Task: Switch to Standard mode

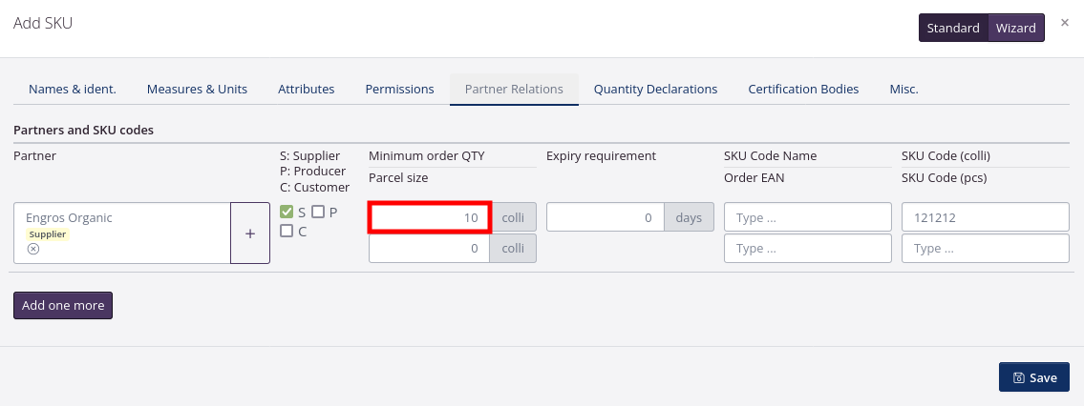Action: (953, 28)
